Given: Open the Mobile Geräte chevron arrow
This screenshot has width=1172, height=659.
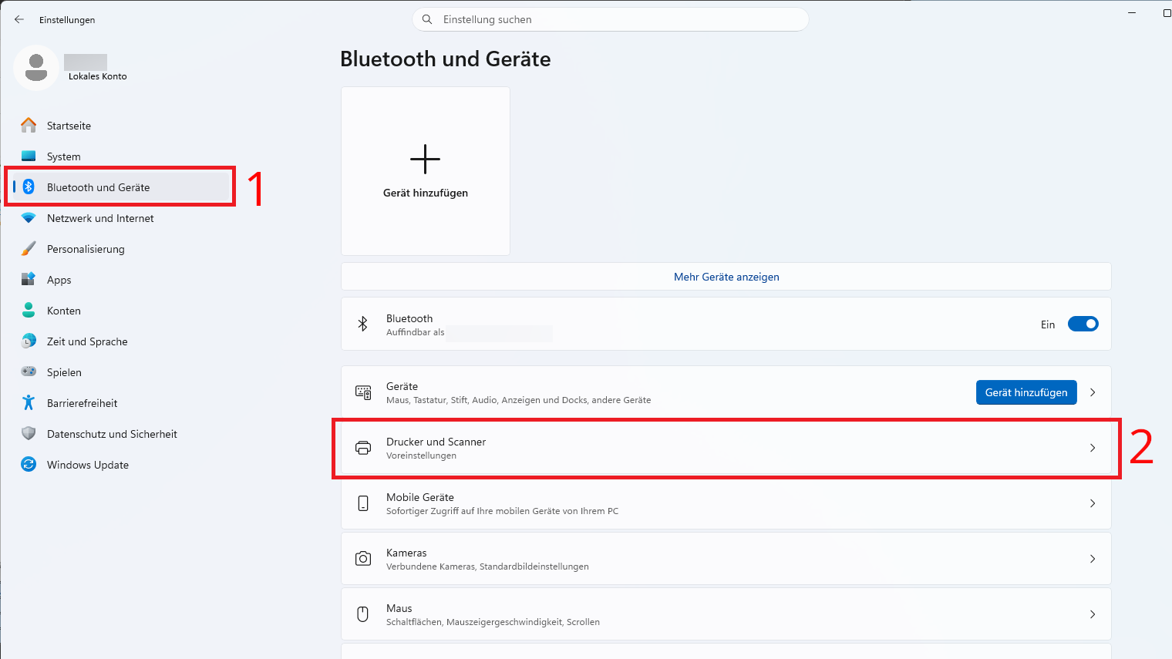Looking at the screenshot, I should 1093,503.
